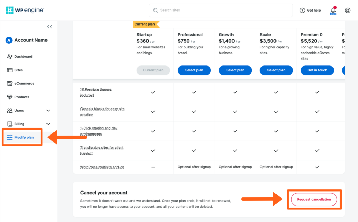Select plan for Professional tier
The height and width of the screenshot is (222, 358).
[x=194, y=70]
